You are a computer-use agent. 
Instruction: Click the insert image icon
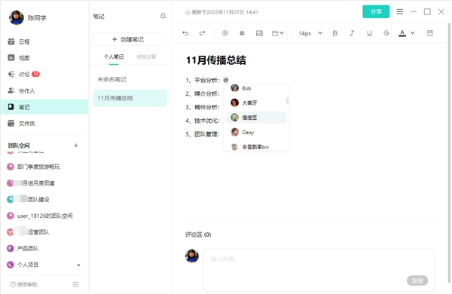259,33
